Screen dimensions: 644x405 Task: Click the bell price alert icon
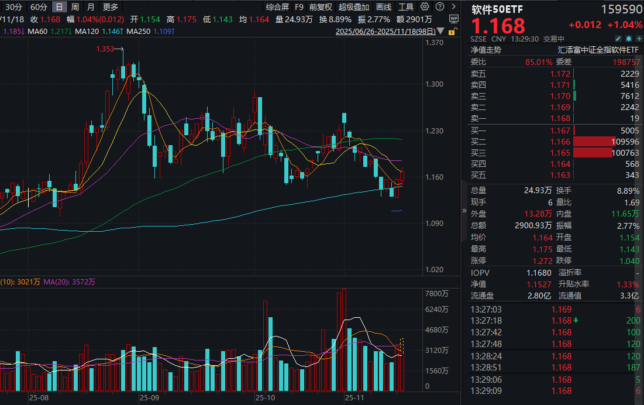point(629,38)
